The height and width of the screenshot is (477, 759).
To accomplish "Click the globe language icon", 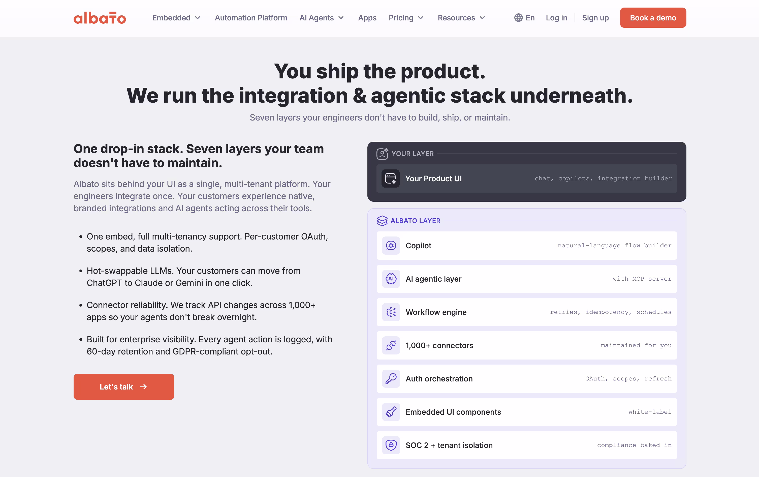I will [x=518, y=18].
